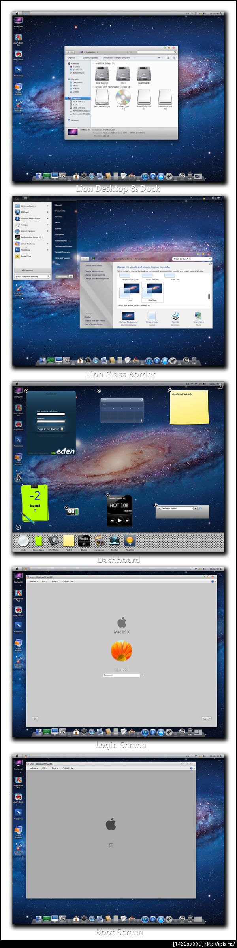Open Sounds settings in Personalization window
Image resolution: width=237 pixels, height=948 pixels.
click(x=175, y=318)
